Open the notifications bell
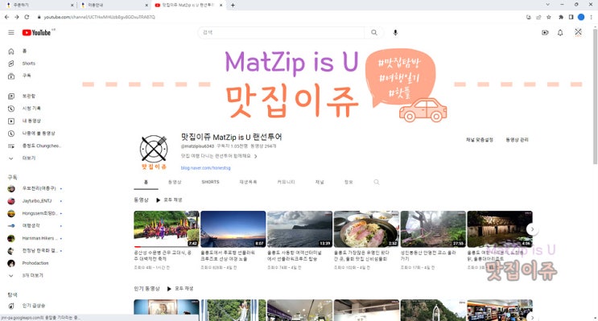The width and height of the screenshot is (598, 321). pyautogui.click(x=560, y=32)
